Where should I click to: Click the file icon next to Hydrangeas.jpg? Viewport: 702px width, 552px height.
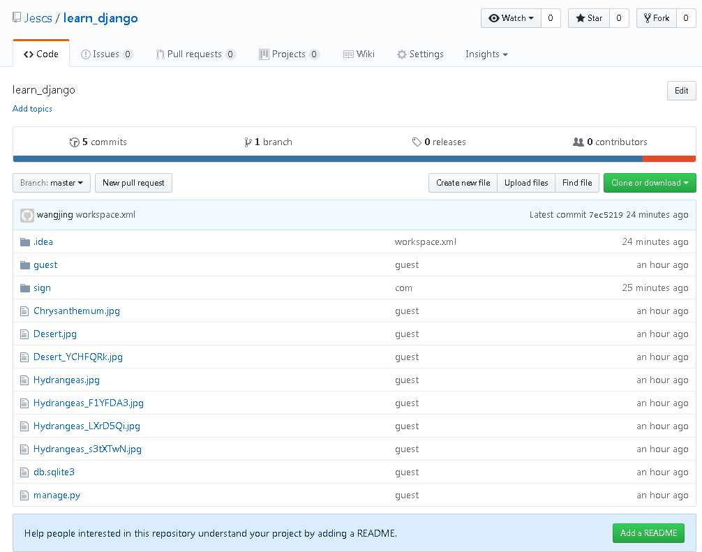24,380
